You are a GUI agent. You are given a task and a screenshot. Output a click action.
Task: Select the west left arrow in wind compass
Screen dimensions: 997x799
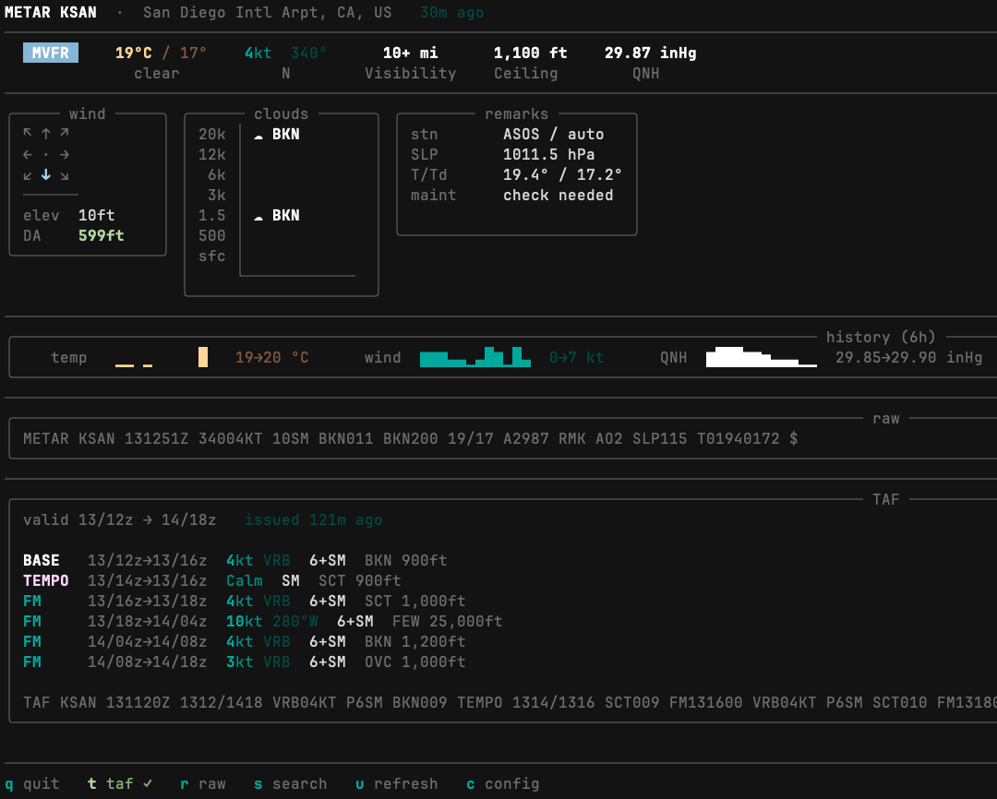point(28,154)
